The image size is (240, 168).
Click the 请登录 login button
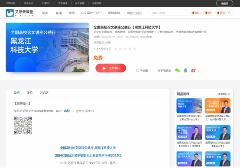pos(224,3)
